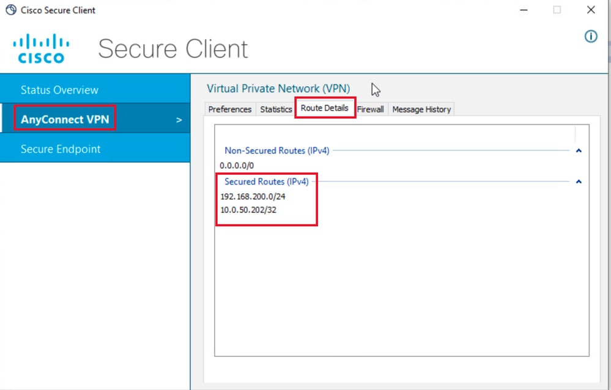Collapse the Non-Secured Routes section
611x390 pixels.
[579, 150]
